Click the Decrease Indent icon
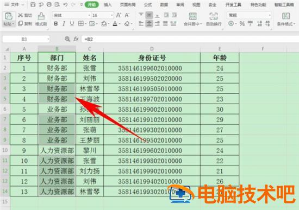The image size is (299, 210). tap(166, 15)
